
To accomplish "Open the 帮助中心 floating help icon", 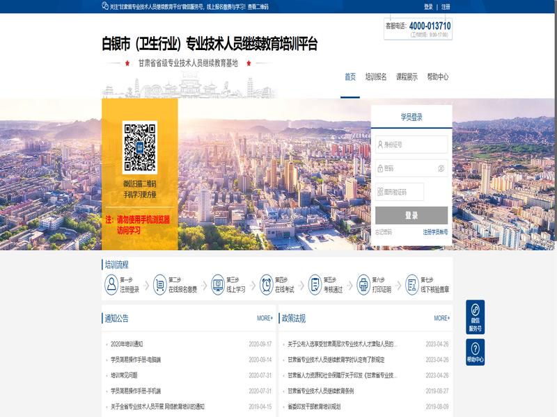I will click(475, 352).
